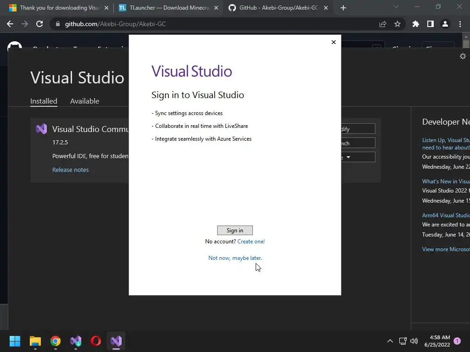Viewport: 470px width, 352px height.
Task: Open the Create one! account link
Action: 251,241
